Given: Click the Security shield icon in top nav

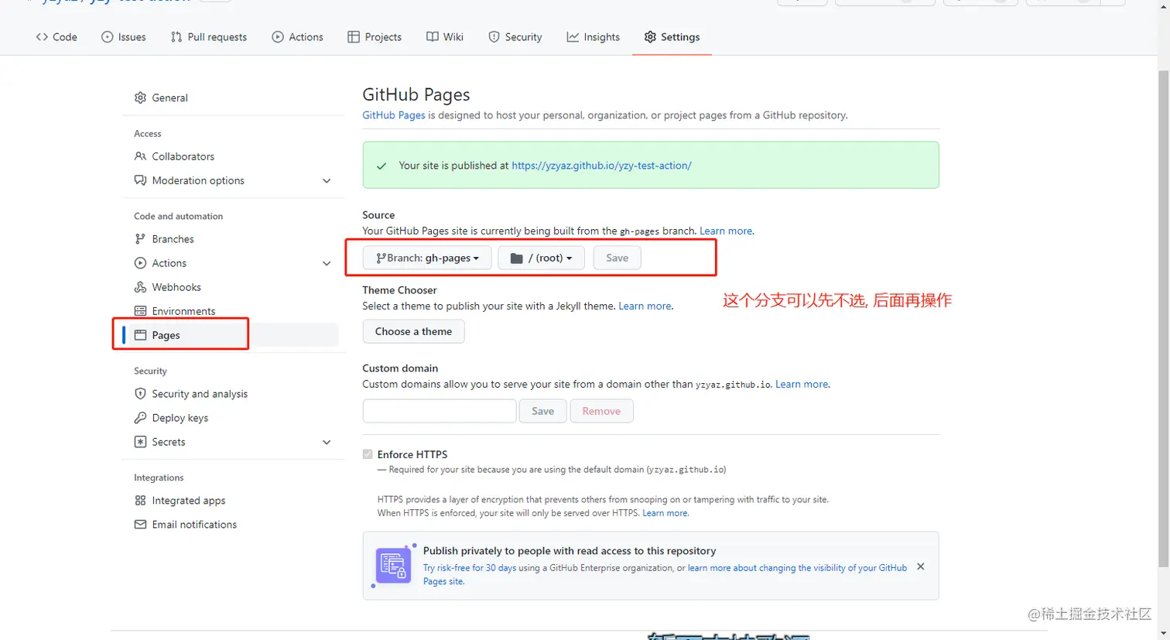Looking at the screenshot, I should [494, 37].
